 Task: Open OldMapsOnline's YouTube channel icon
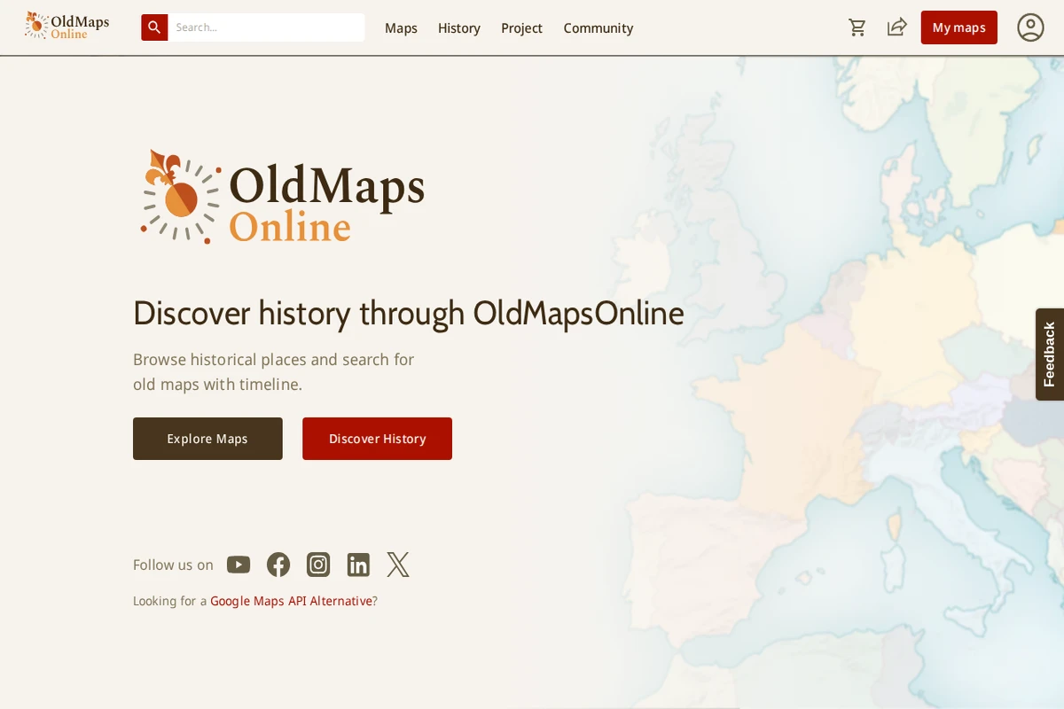point(238,565)
